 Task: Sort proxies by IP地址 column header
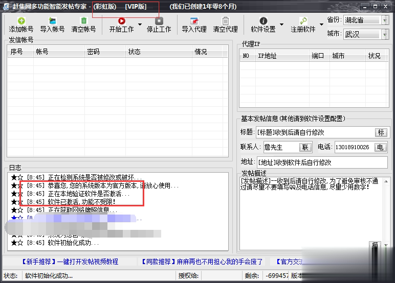282,56
